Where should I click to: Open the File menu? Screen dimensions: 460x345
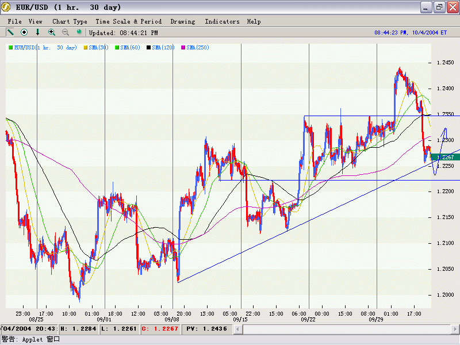(14, 21)
